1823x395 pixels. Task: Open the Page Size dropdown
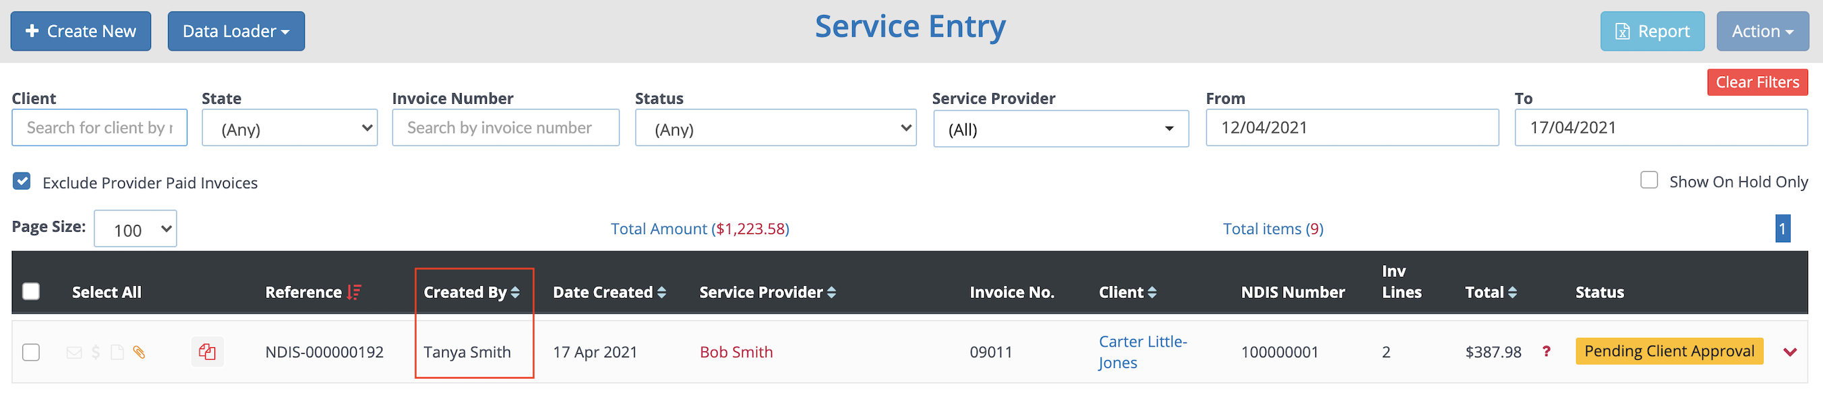pyautogui.click(x=135, y=229)
